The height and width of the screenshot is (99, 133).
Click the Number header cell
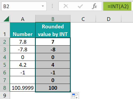23,30
